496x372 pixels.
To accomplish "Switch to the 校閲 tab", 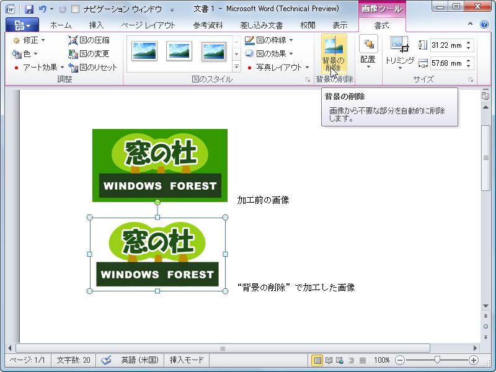I will (308, 25).
